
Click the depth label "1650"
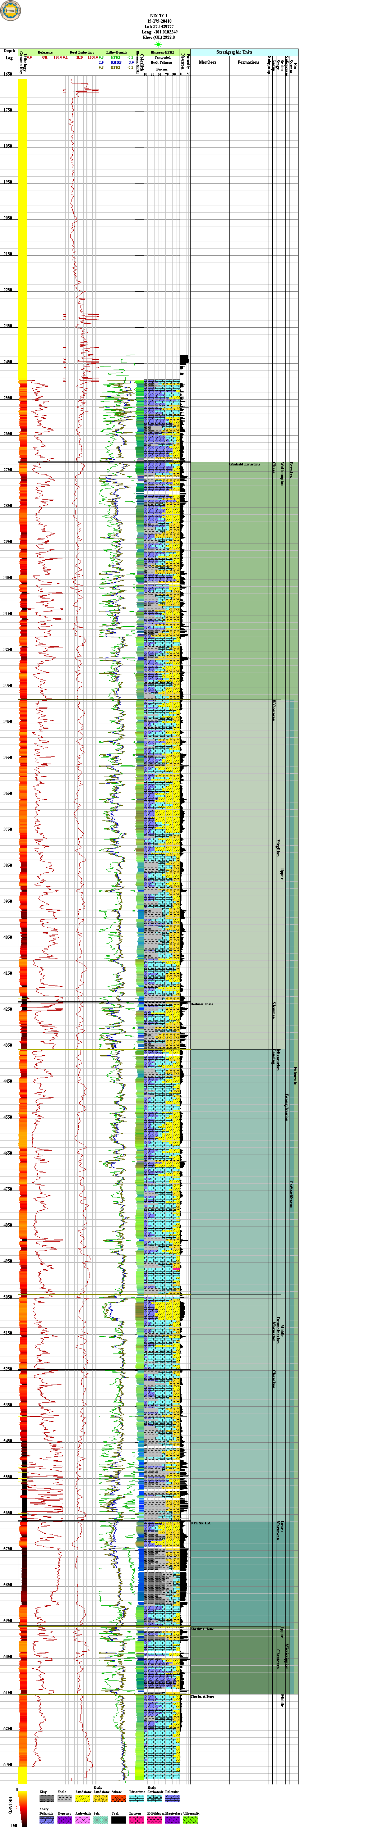[7, 74]
